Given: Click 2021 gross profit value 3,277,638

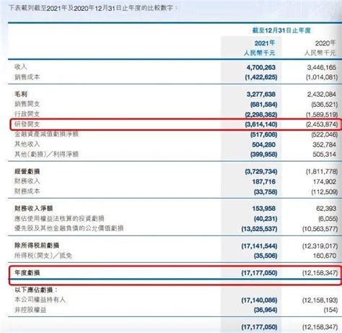Looking at the screenshot, I should (261, 94).
